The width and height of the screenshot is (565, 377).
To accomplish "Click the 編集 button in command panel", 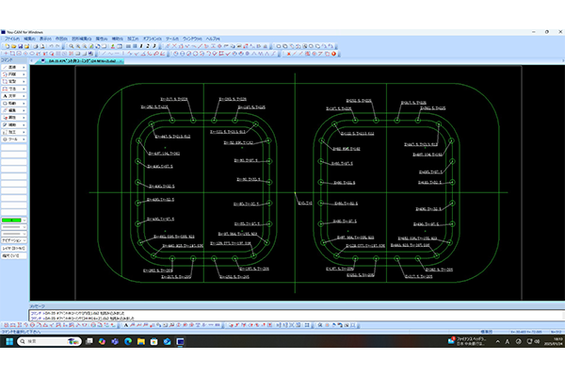I will pyautogui.click(x=14, y=110).
